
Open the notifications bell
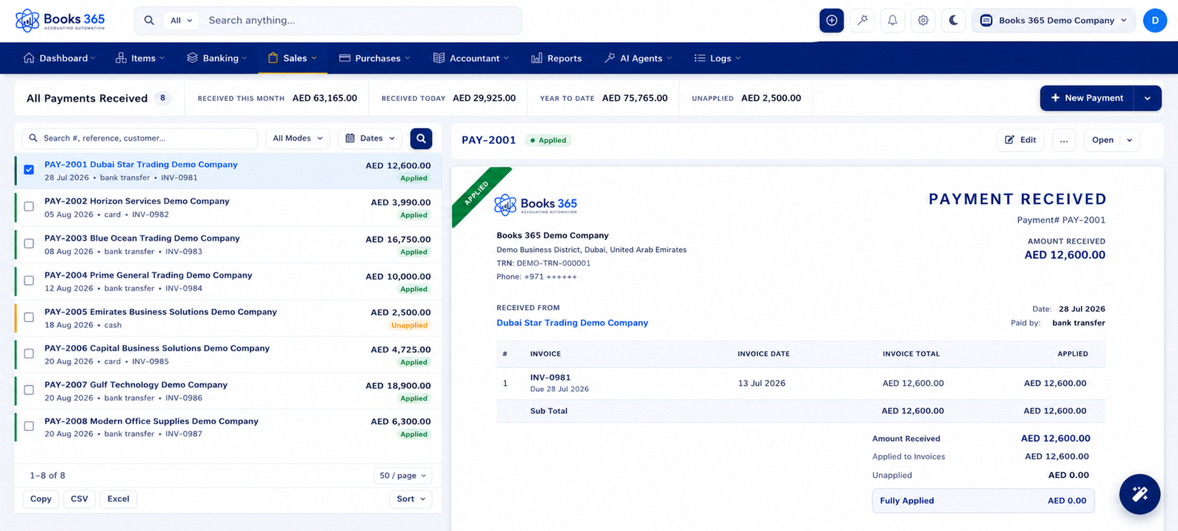tap(892, 21)
